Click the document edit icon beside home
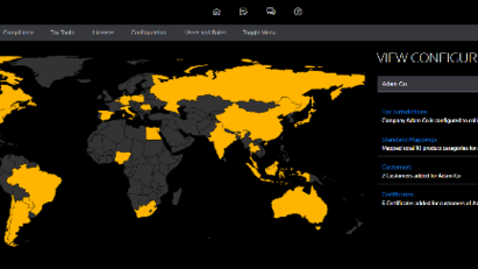The height and width of the screenshot is (269, 478). point(243,12)
